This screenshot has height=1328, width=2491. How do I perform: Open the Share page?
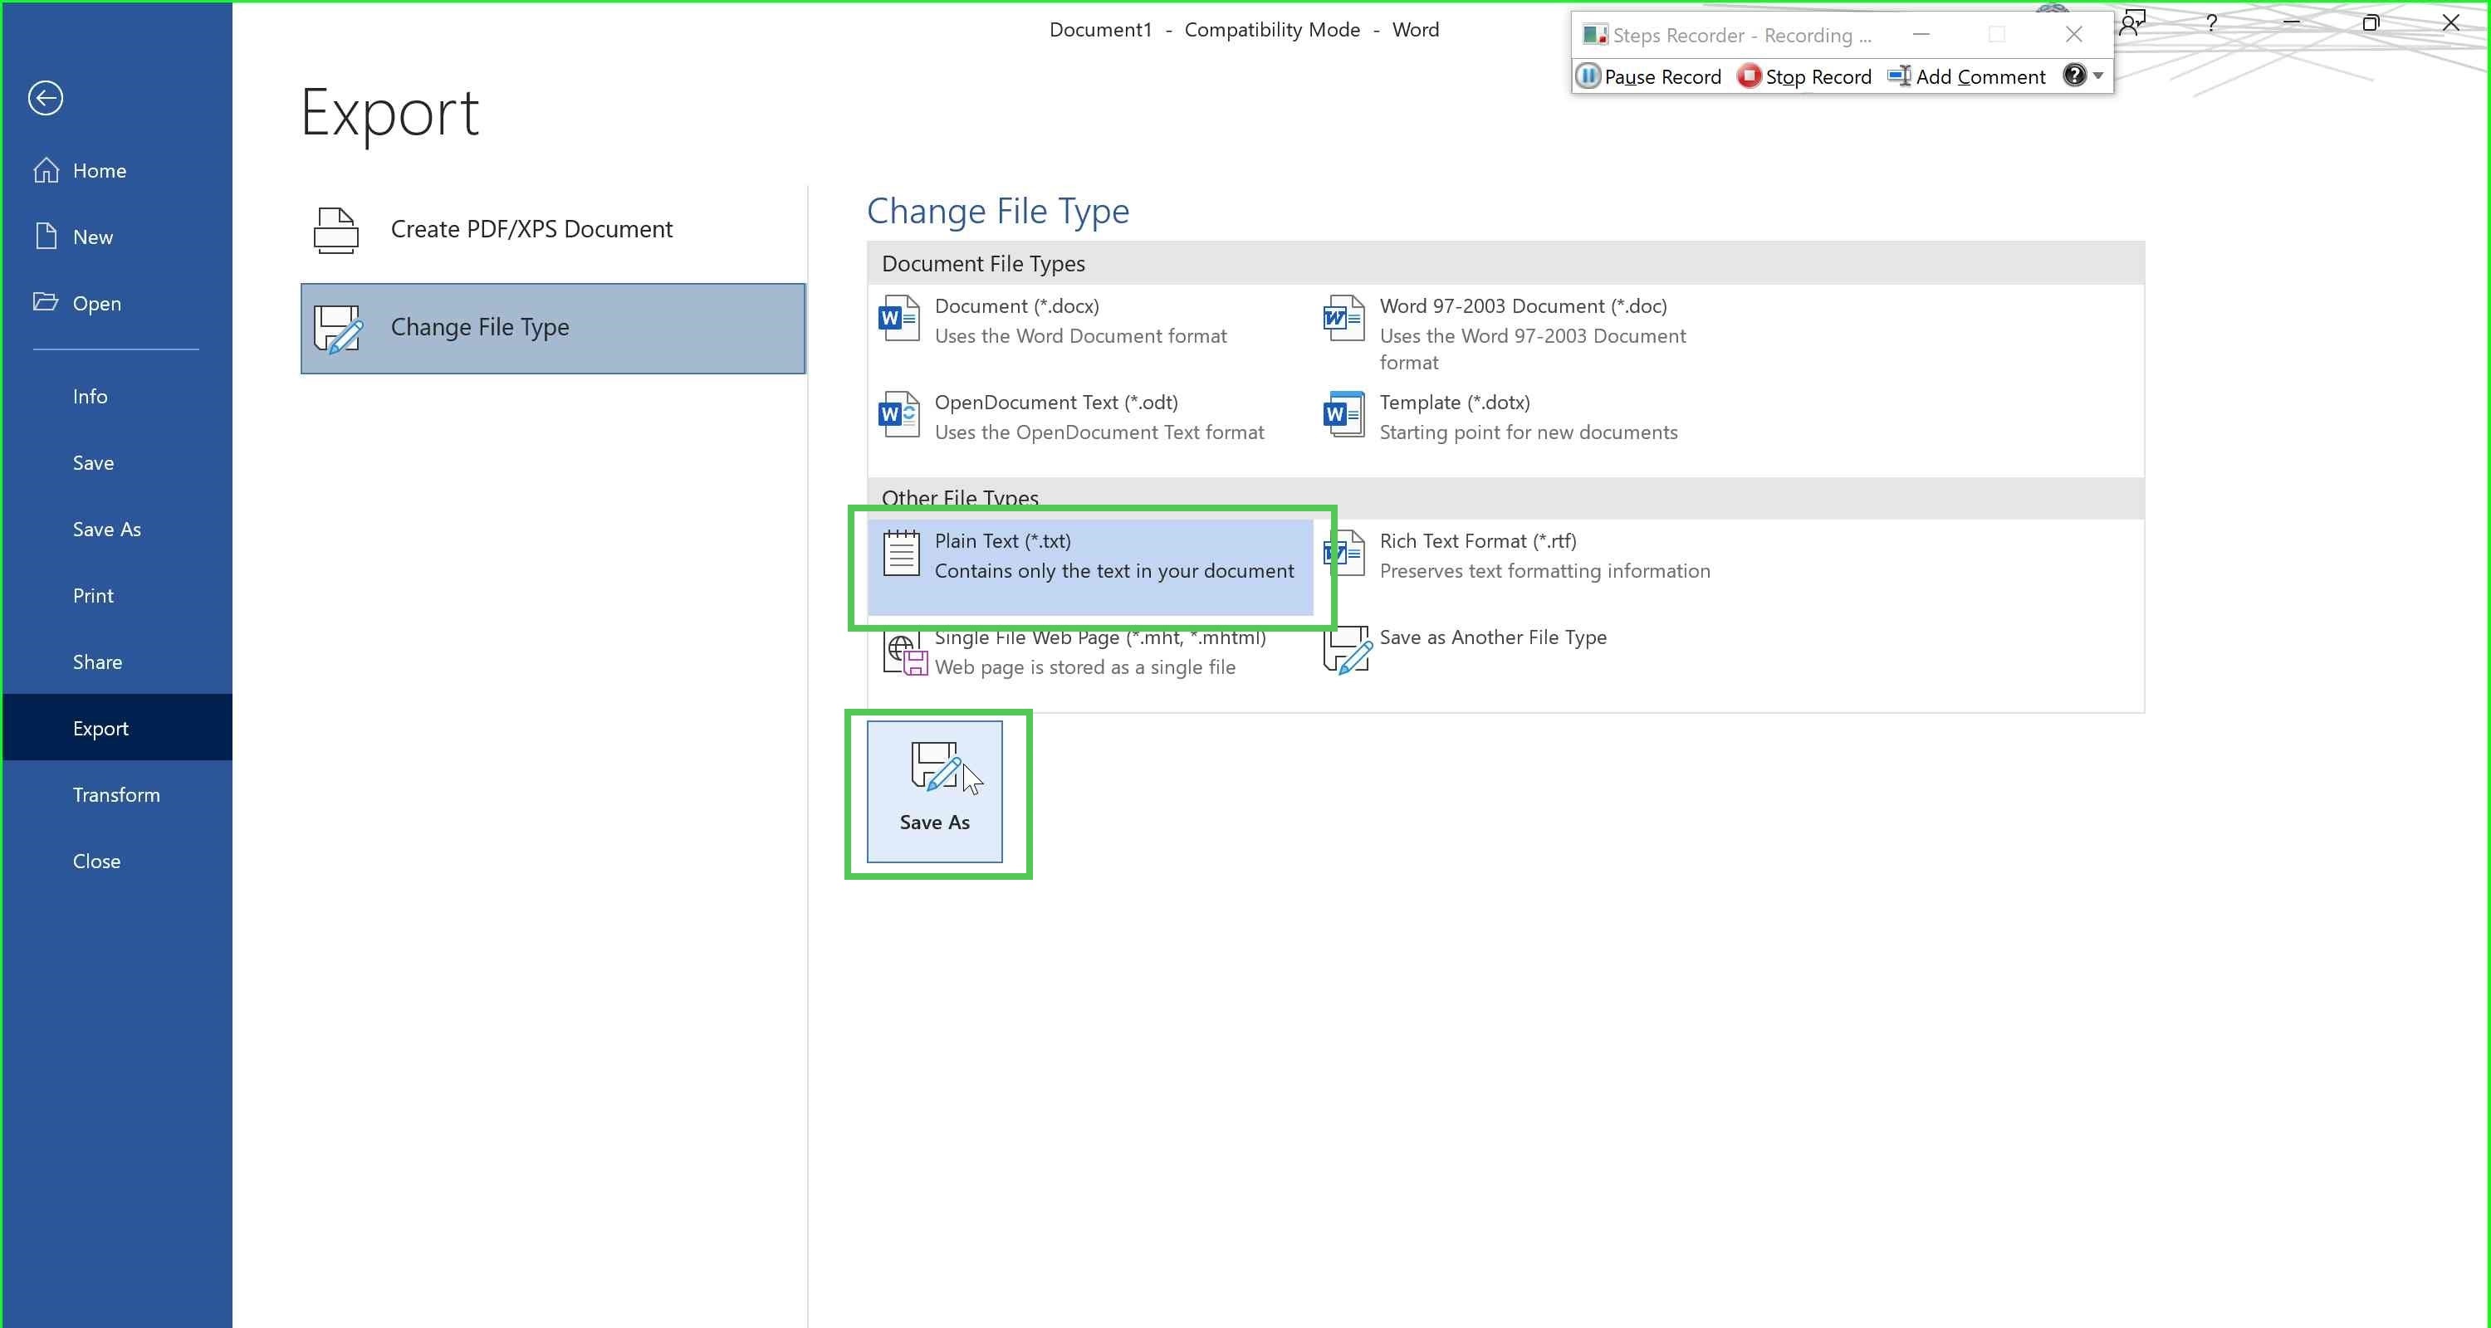point(116,662)
